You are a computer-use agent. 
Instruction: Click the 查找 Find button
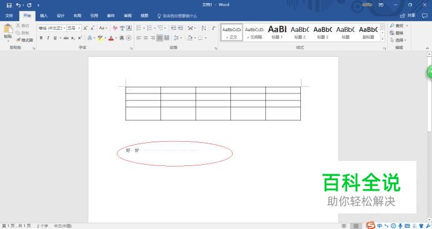[x=397, y=26]
